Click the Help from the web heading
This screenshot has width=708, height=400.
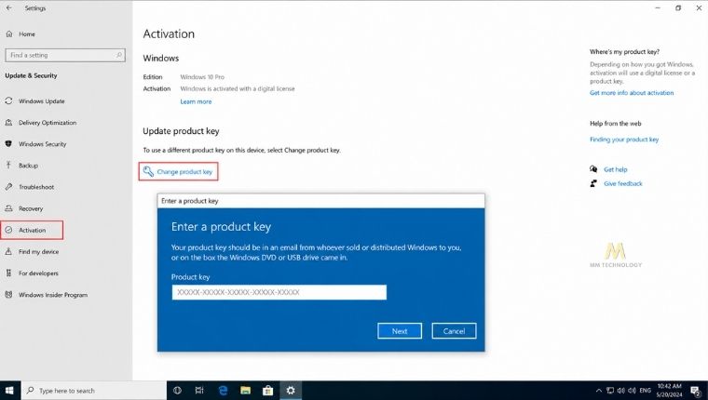616,124
